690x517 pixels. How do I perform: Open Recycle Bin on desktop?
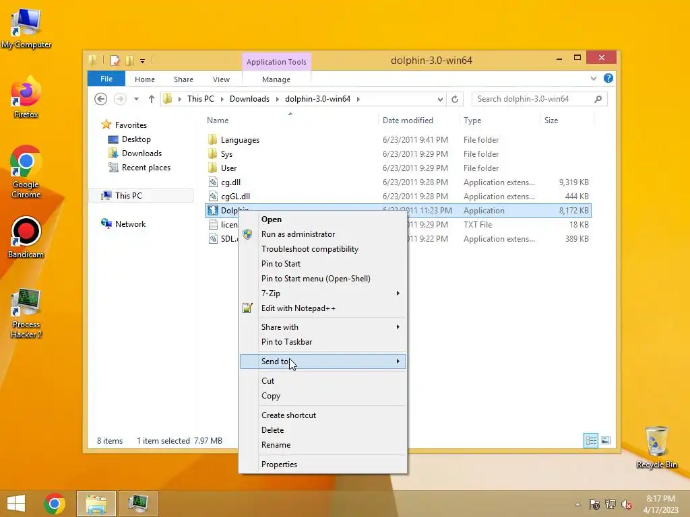[656, 447]
